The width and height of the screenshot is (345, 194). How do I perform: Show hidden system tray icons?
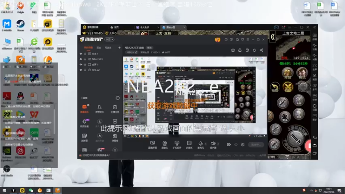pos(311,190)
